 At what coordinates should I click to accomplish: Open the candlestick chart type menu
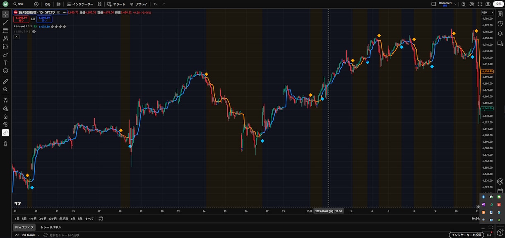pyautogui.click(x=59, y=4)
